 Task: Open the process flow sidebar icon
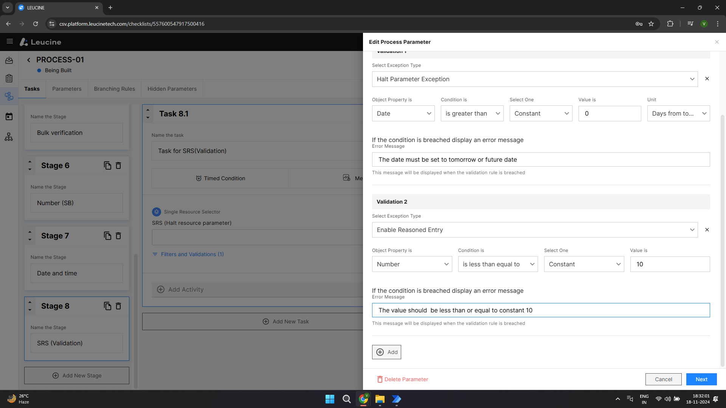click(x=9, y=96)
